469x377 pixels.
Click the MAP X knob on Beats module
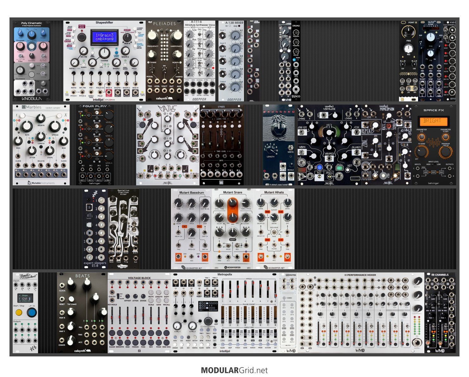tap(71, 312)
